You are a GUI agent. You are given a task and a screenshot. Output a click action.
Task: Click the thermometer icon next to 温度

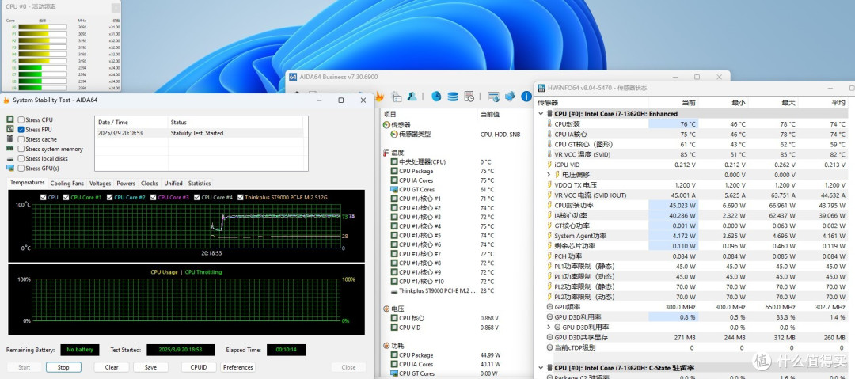click(386, 152)
